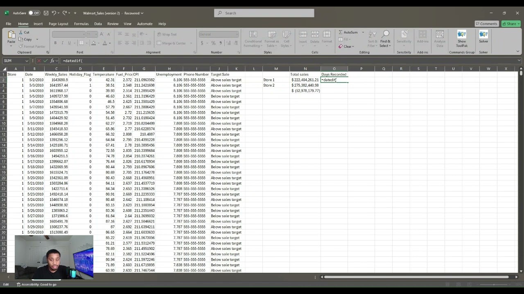Viewport: 524px width, 294px height.
Task: Toggle Italic formatting
Action: coord(62,43)
